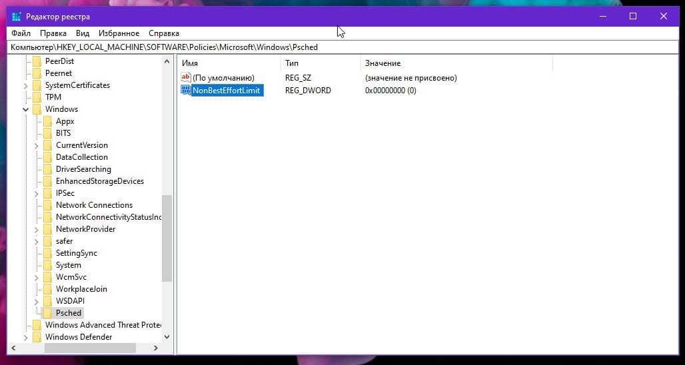The width and height of the screenshot is (685, 365).
Task: Open the Справка menu
Action: [x=164, y=33]
